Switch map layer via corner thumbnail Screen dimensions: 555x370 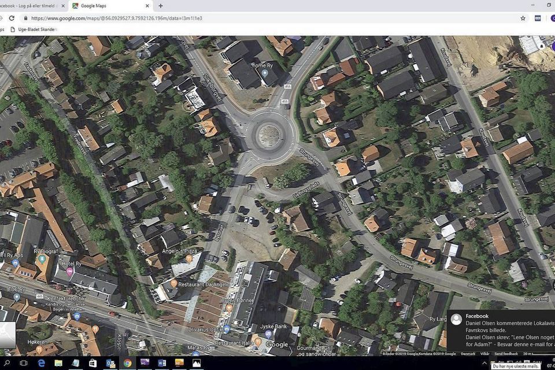point(7,335)
